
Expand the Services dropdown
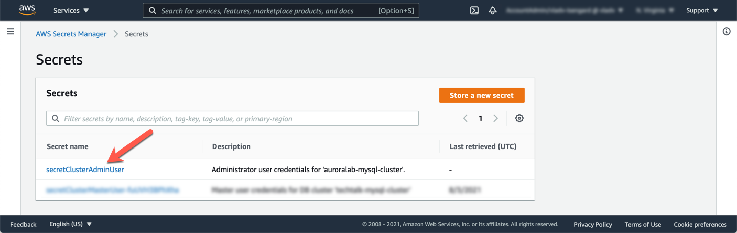pyautogui.click(x=71, y=10)
